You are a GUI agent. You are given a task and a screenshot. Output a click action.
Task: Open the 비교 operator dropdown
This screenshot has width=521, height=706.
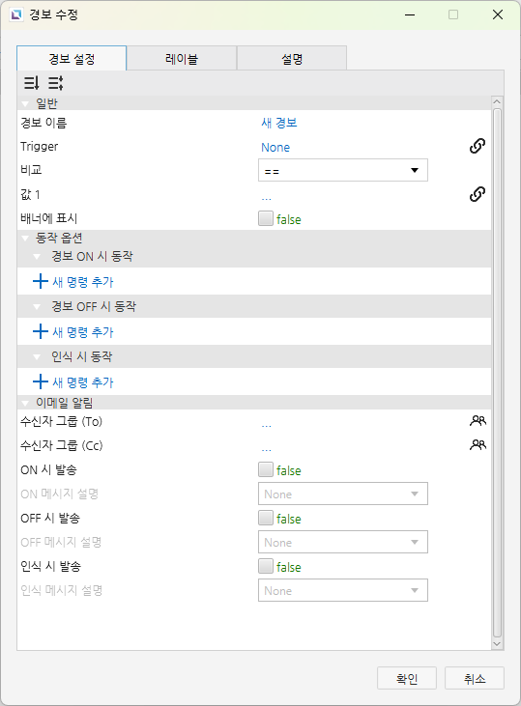[343, 170]
